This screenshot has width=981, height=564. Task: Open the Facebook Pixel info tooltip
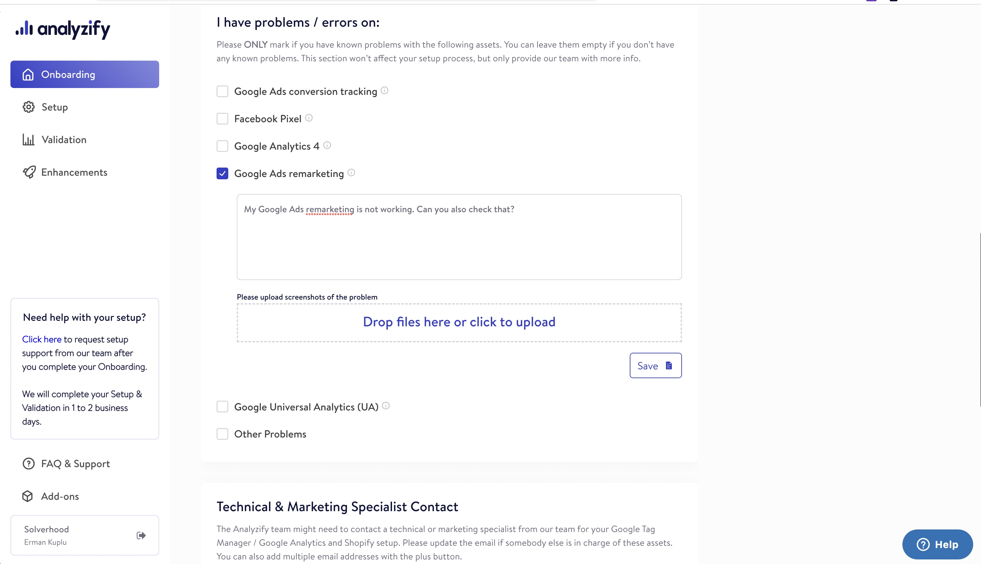click(x=309, y=118)
